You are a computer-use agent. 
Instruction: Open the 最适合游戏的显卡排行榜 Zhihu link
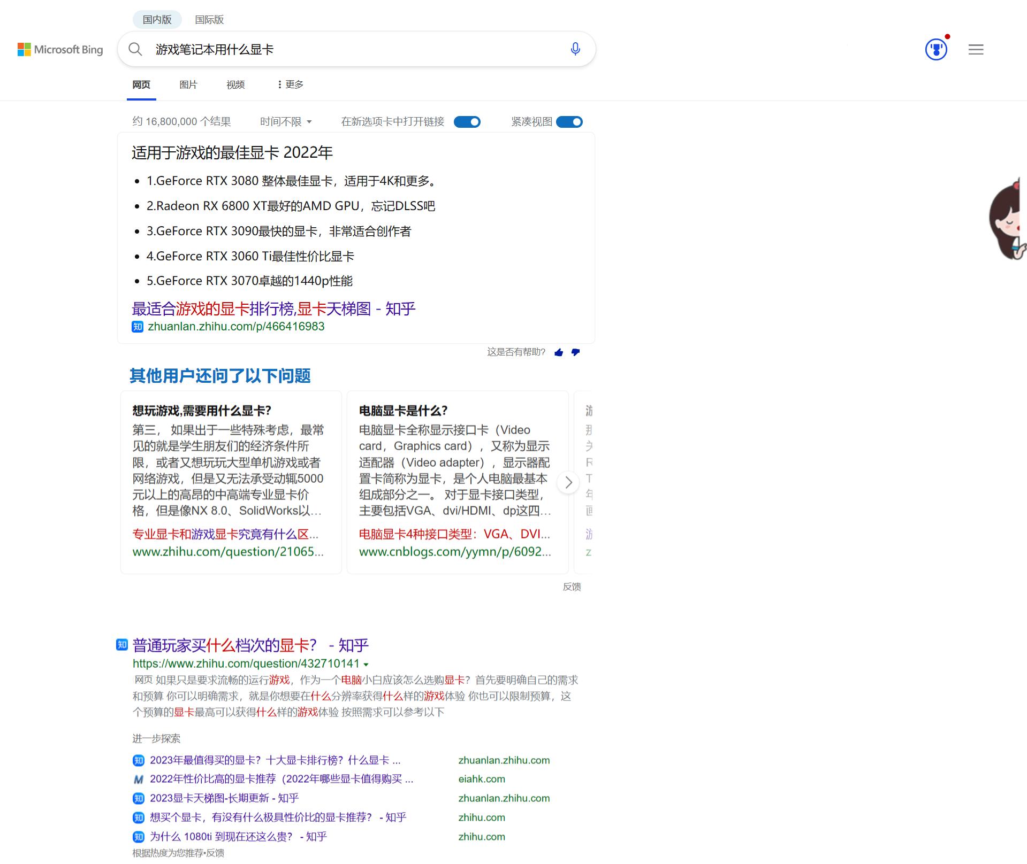coord(273,308)
